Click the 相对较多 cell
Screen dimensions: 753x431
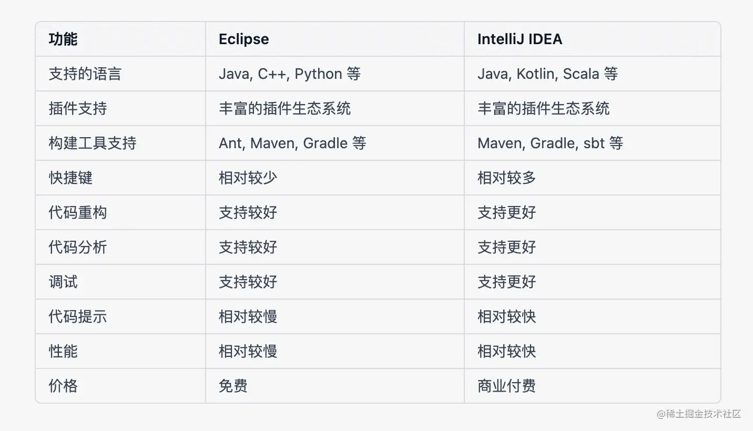506,178
